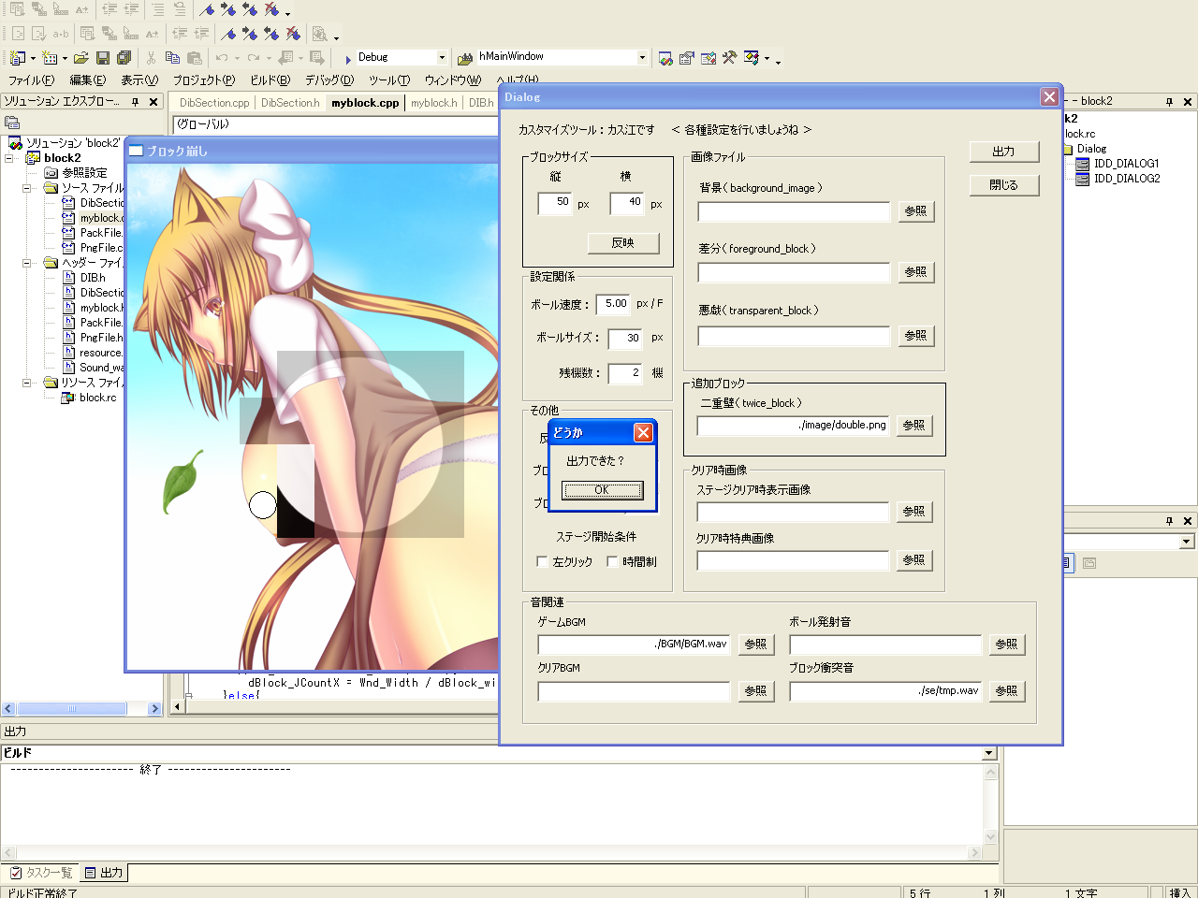The width and height of the screenshot is (1198, 898).
Task: Click 参照 button for background_image
Action: (915, 211)
